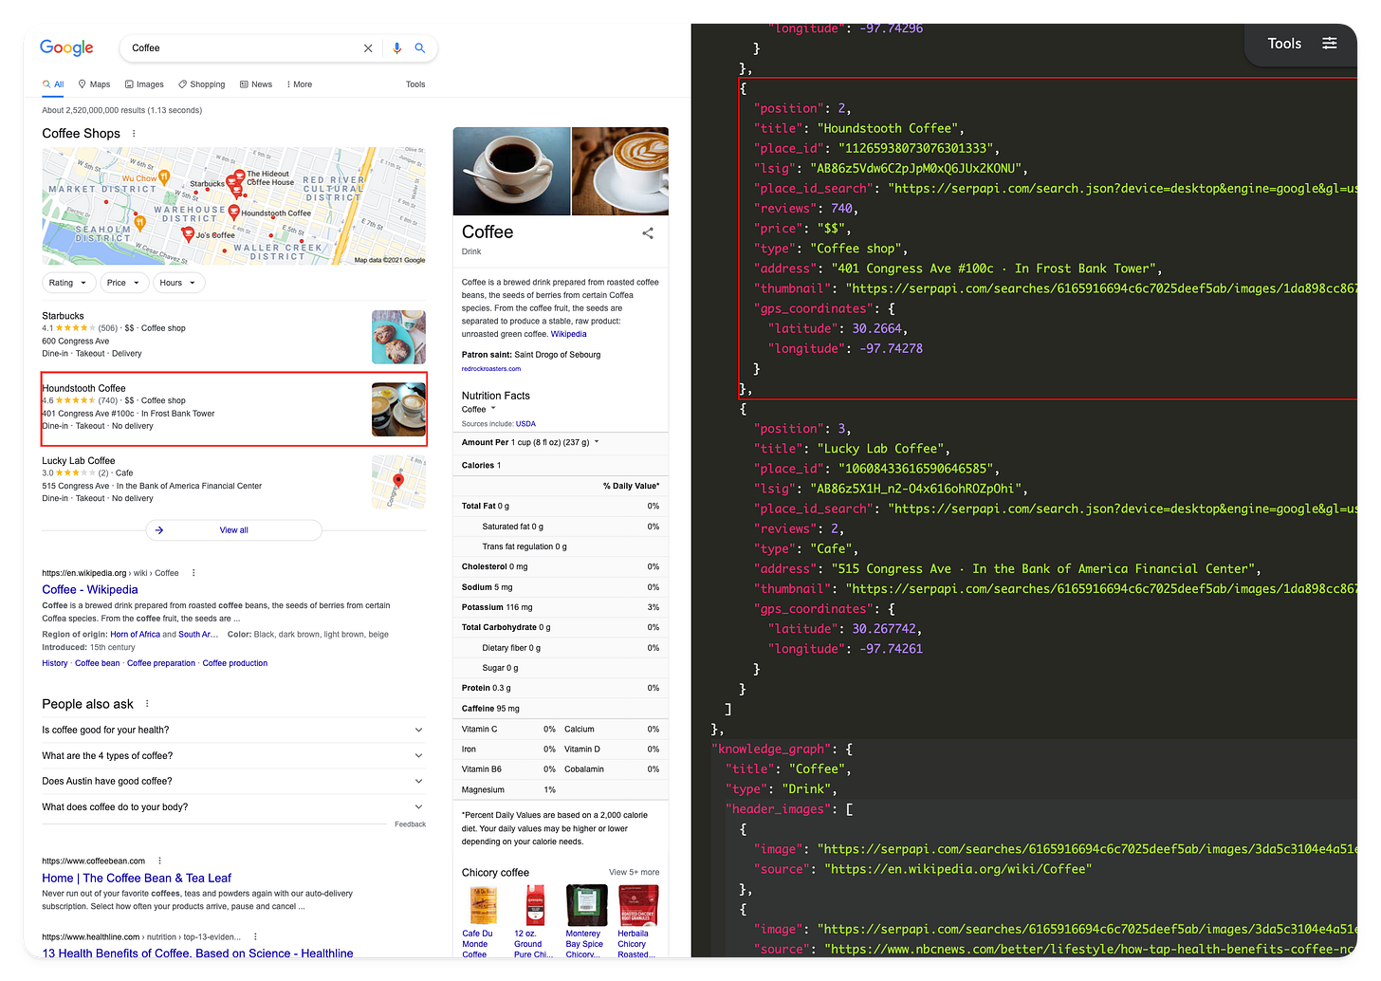The width and height of the screenshot is (1381, 981).
Task: Click the Houndstooth Coffee pin on the map
Action: (233, 214)
